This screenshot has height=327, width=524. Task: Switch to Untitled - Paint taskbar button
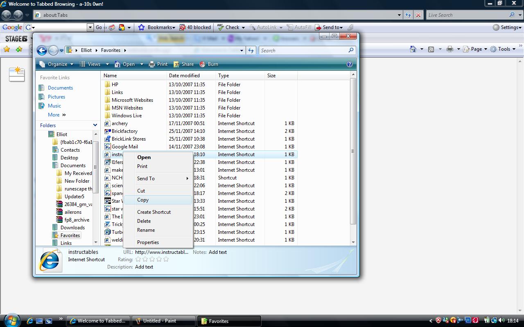click(164, 321)
